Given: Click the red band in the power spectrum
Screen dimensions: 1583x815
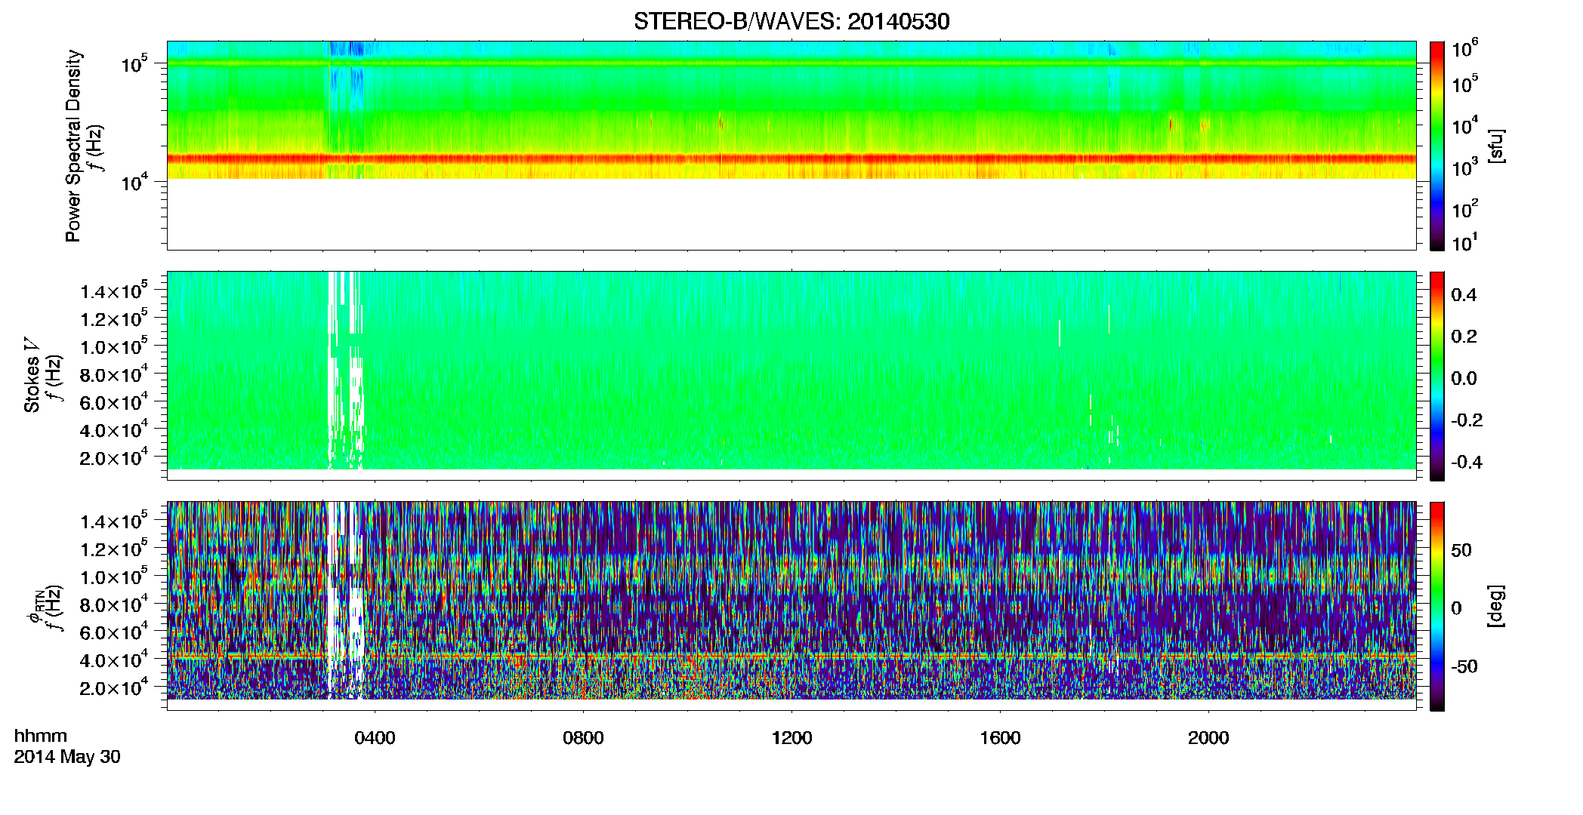Looking at the screenshot, I should pyautogui.click(x=791, y=159).
